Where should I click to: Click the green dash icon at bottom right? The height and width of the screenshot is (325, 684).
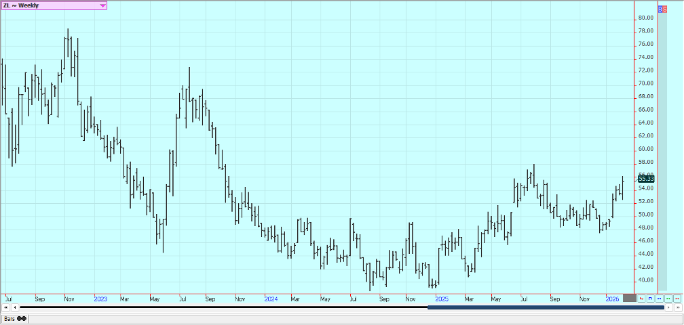point(668,298)
